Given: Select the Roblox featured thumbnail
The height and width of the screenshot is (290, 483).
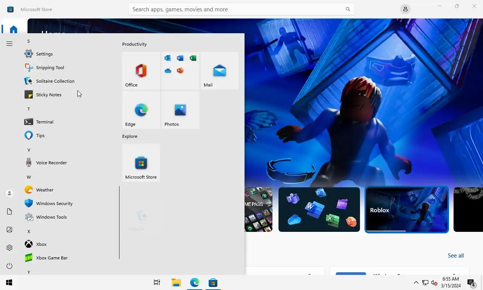Looking at the screenshot, I should coord(407,210).
